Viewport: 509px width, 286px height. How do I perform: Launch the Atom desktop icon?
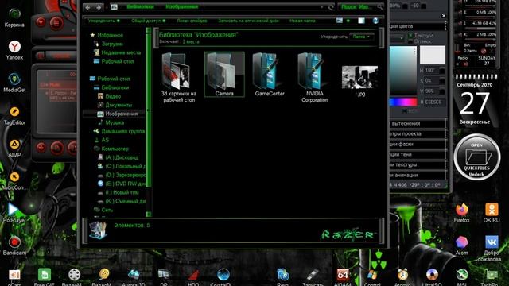461,245
